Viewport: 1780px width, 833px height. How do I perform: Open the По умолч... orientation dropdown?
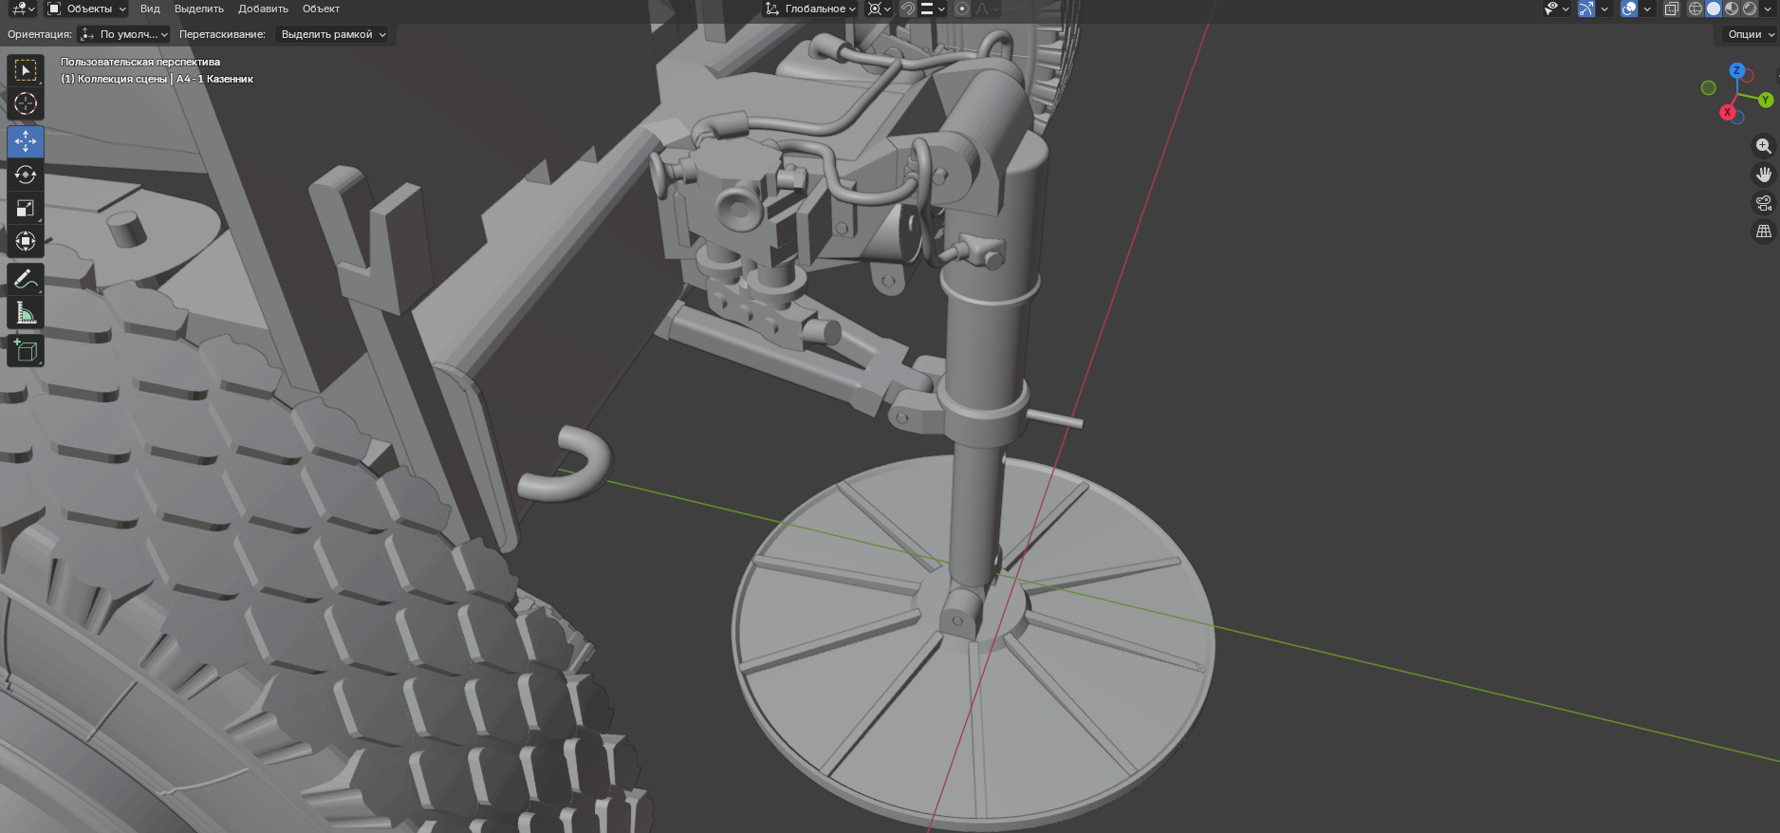[124, 34]
